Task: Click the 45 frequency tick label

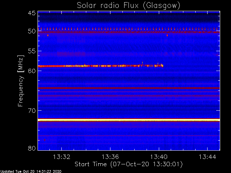Action: coord(32,13)
